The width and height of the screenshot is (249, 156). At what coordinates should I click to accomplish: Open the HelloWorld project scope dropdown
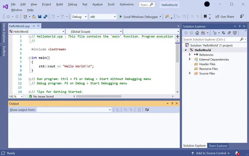pos(37,32)
